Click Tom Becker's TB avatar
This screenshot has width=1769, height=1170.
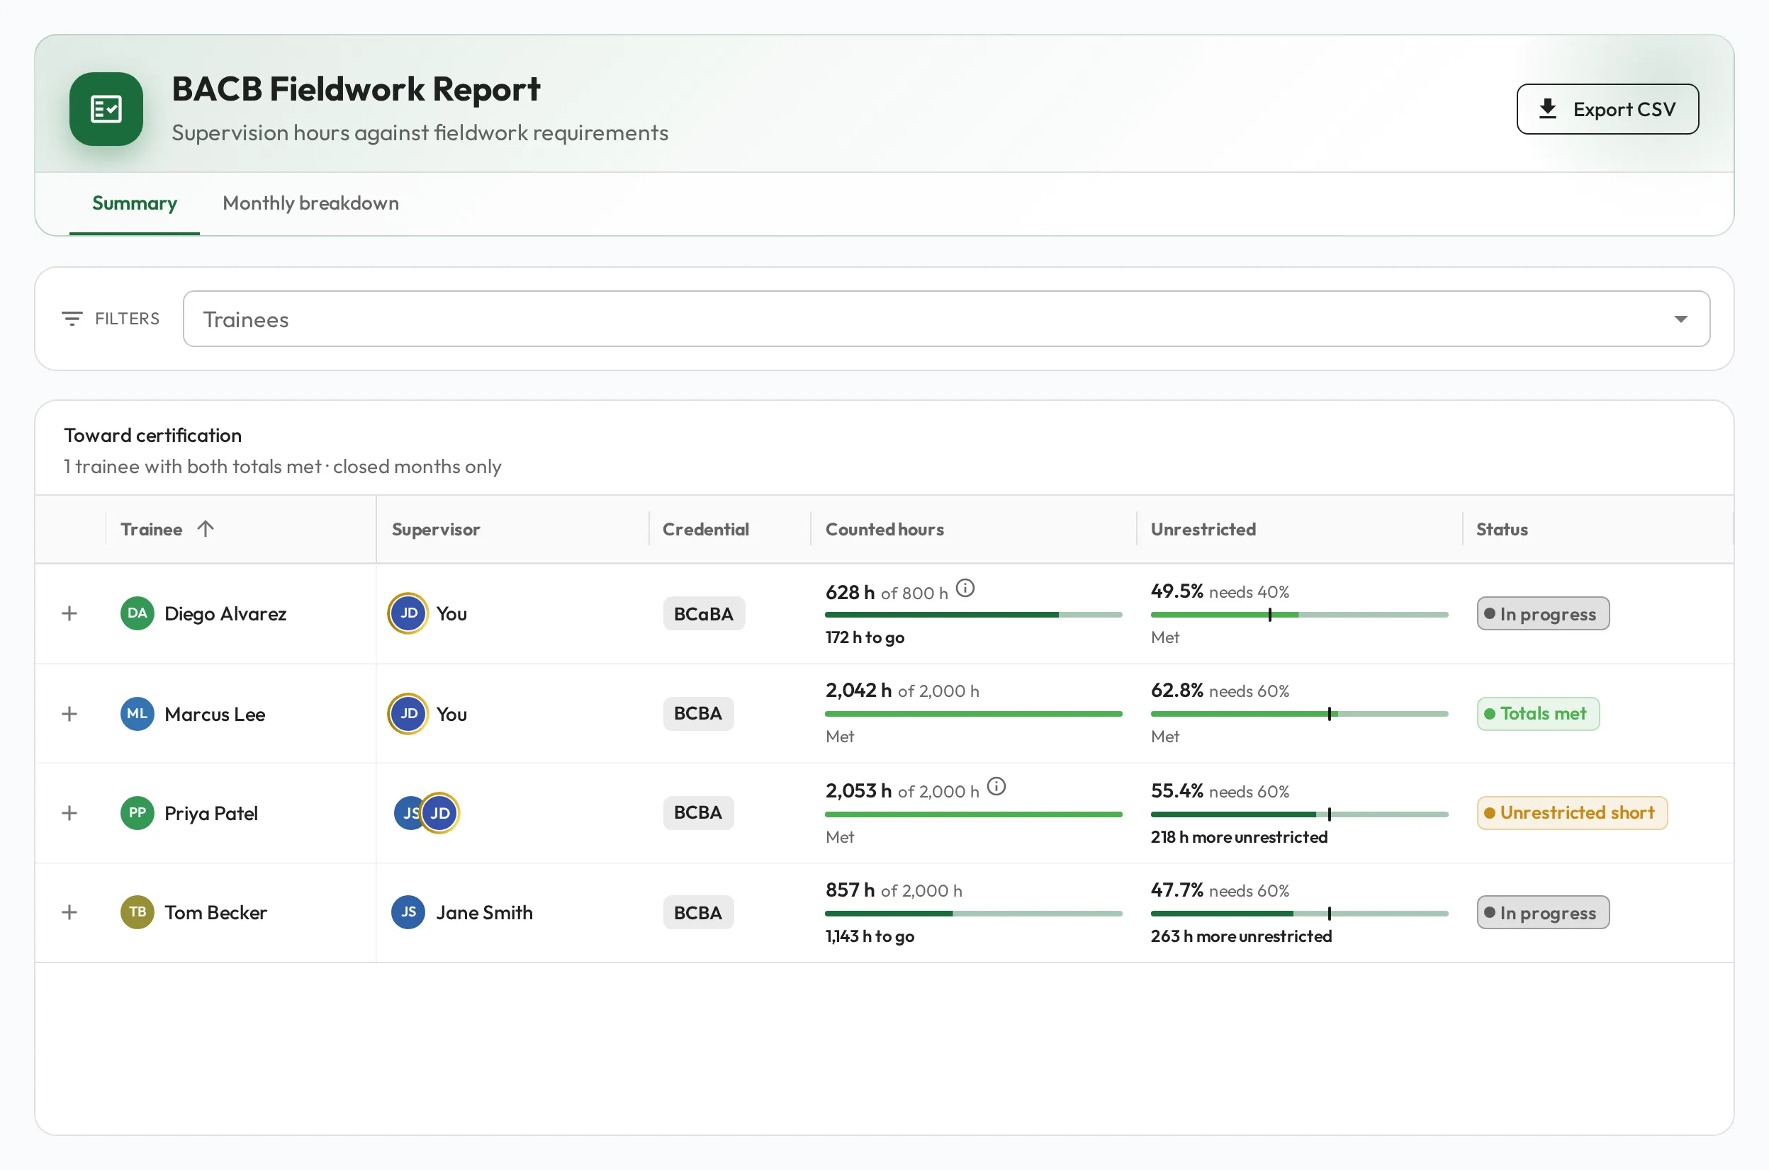tap(137, 913)
